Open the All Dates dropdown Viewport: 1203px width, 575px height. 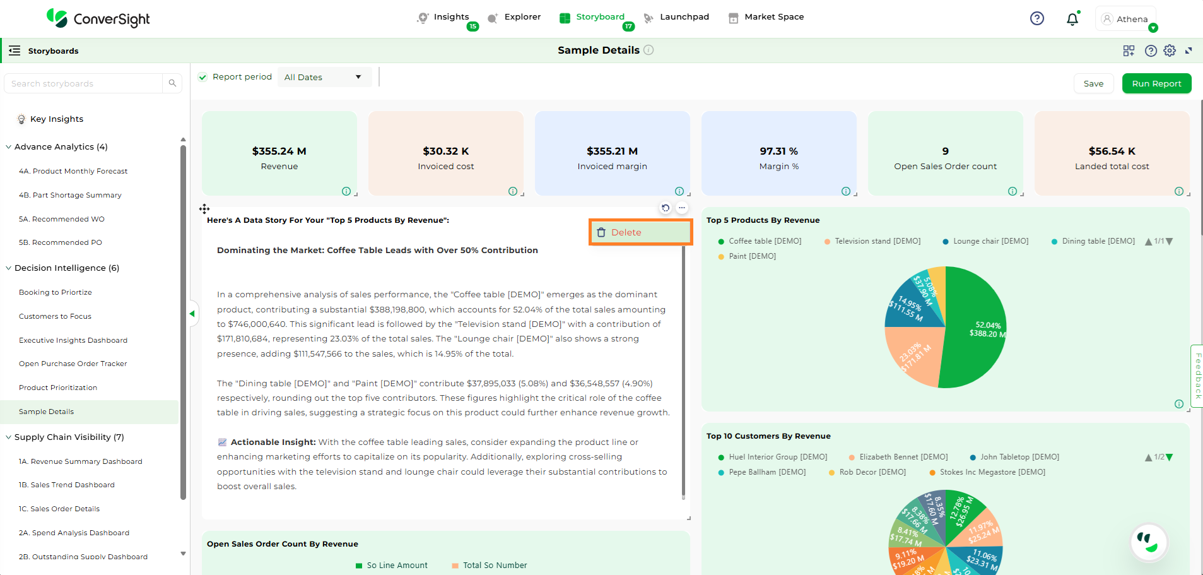click(x=323, y=77)
